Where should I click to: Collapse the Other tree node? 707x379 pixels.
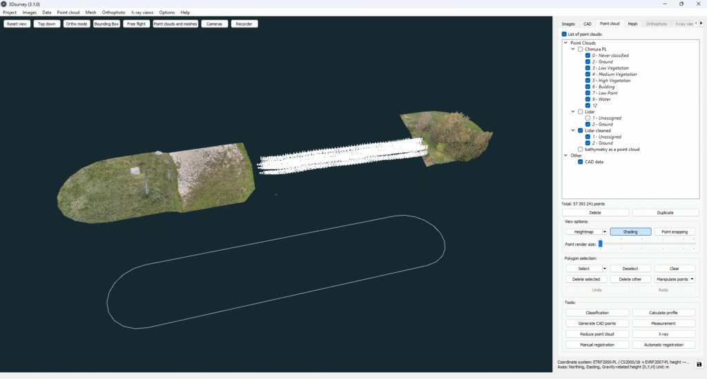566,155
